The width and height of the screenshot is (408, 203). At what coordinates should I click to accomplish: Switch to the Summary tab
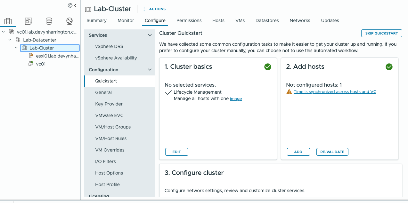(x=96, y=20)
